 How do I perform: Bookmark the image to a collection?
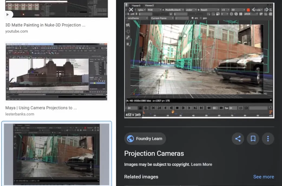(x=253, y=139)
